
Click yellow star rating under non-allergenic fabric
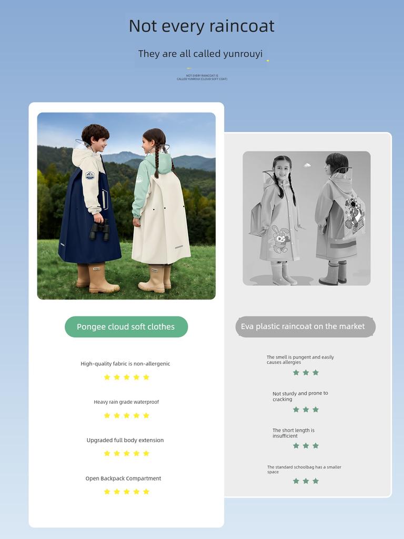(x=126, y=377)
